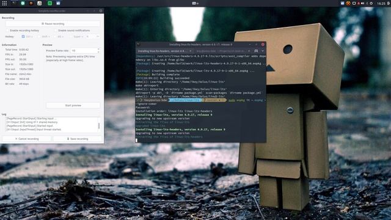
Task: Cancel the recording
Action: (x=27, y=139)
